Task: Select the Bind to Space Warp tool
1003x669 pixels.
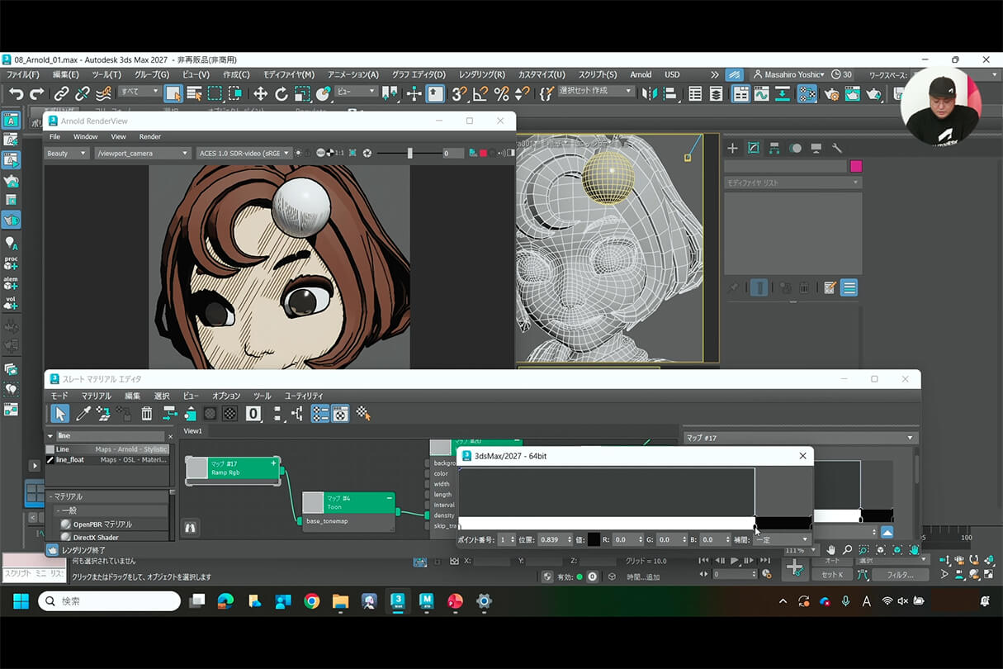Action: pyautogui.click(x=103, y=93)
